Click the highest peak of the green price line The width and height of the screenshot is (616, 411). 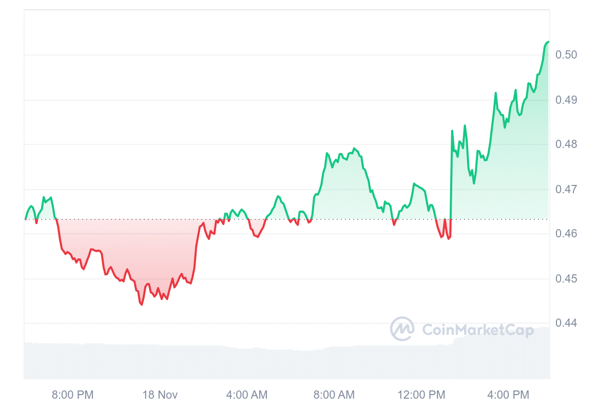coord(548,42)
